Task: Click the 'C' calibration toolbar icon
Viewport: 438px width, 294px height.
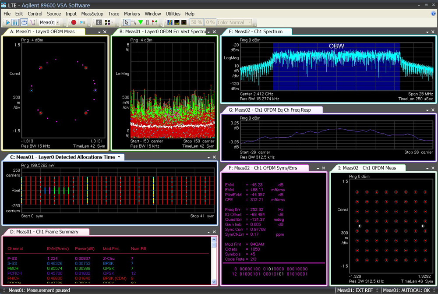Action: tap(99, 22)
